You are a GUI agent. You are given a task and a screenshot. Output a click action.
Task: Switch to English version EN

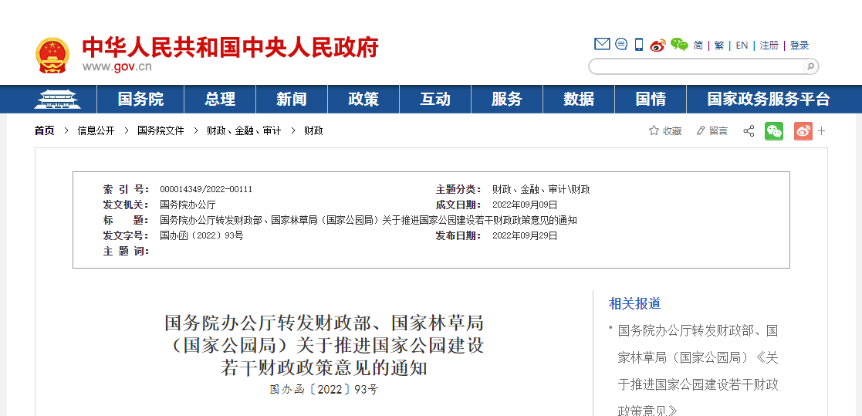[x=742, y=45]
